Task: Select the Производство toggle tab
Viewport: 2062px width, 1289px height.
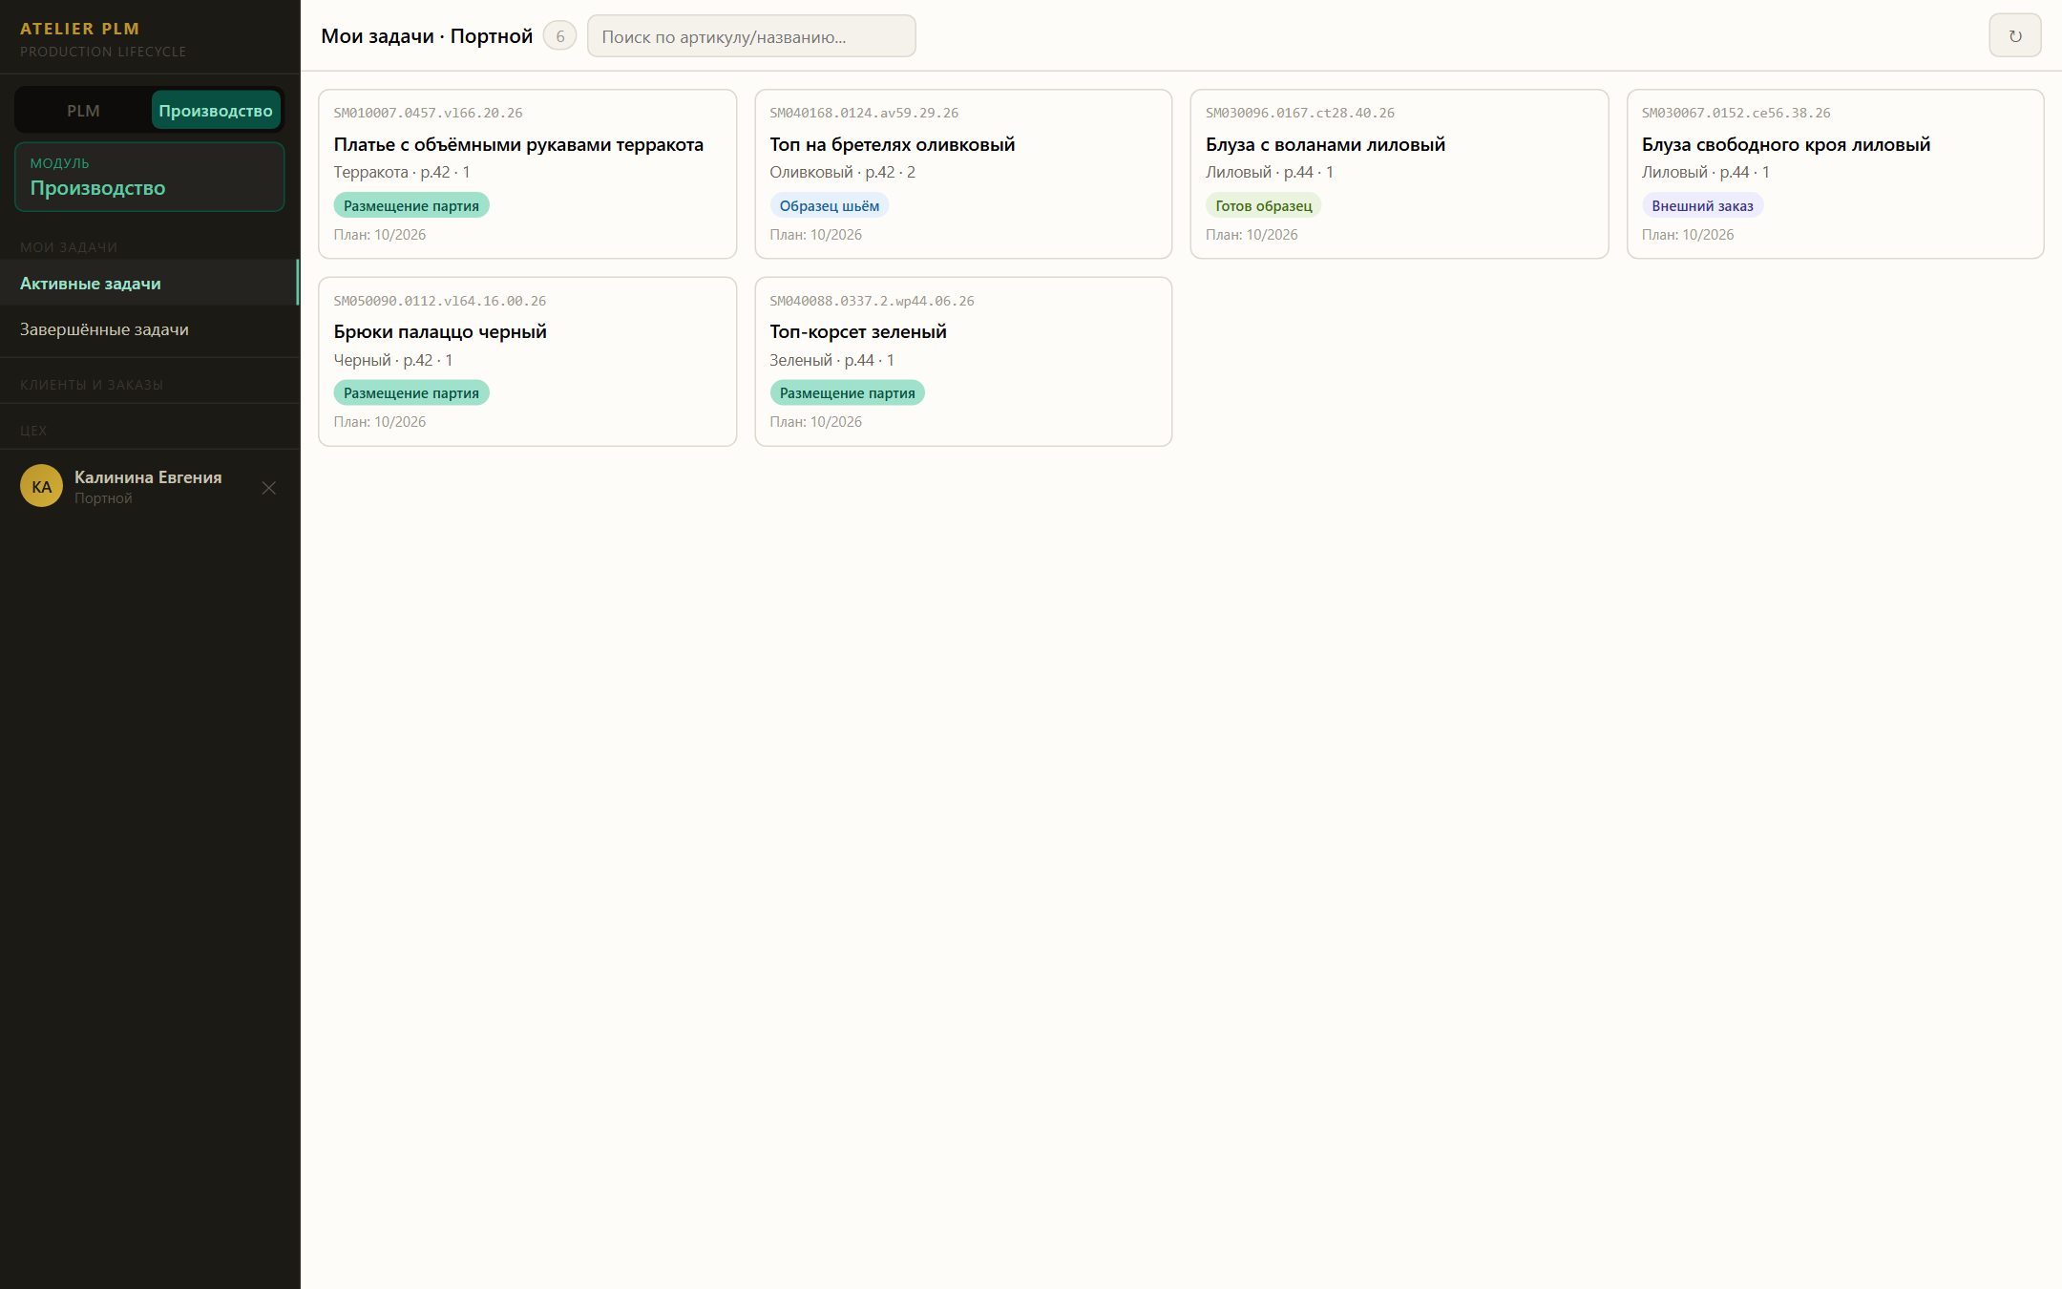Action: coord(216,111)
